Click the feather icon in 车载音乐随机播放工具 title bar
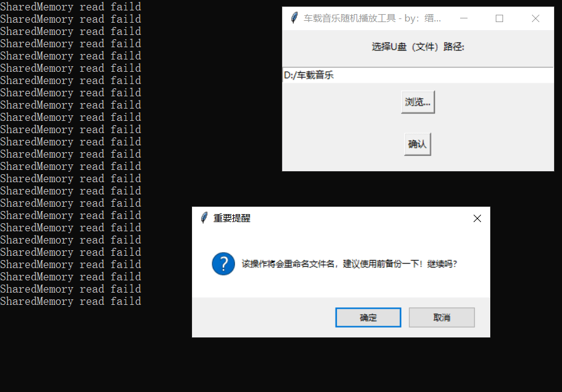Viewport: 562px width, 392px height. (294, 18)
